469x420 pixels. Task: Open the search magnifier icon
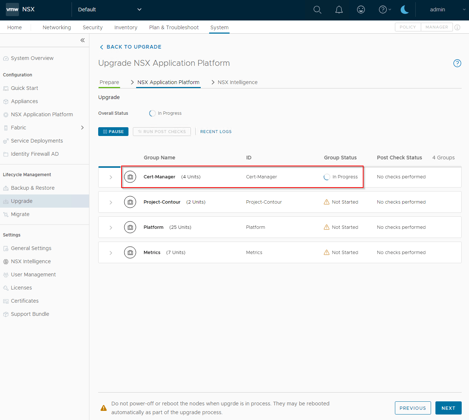(318, 10)
